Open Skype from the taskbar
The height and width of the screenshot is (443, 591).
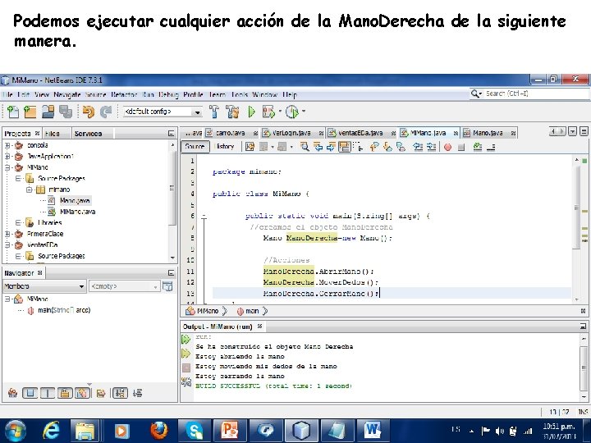[x=194, y=430]
